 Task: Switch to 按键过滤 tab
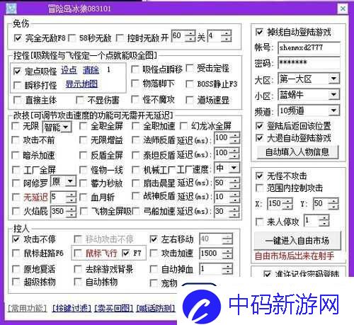72,308
